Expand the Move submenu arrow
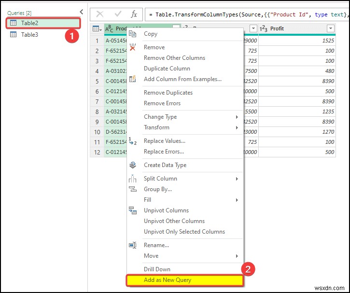This screenshot has width=350, height=293. tap(237, 256)
